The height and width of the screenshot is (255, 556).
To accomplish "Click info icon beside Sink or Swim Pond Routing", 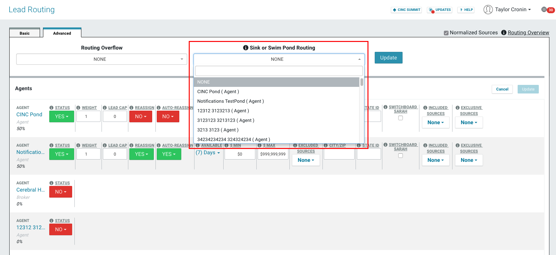I will pos(246,48).
